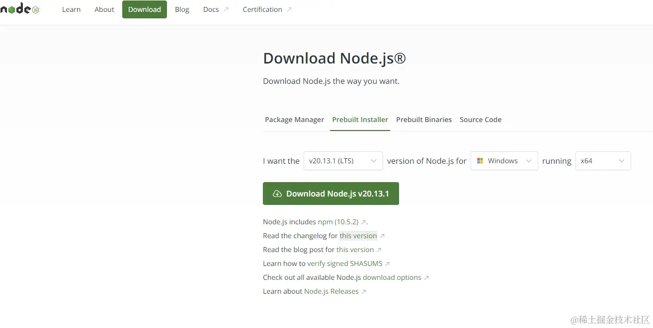Click external arrow icon beside Docs
Viewport: 653px width, 328px height.
227,9
